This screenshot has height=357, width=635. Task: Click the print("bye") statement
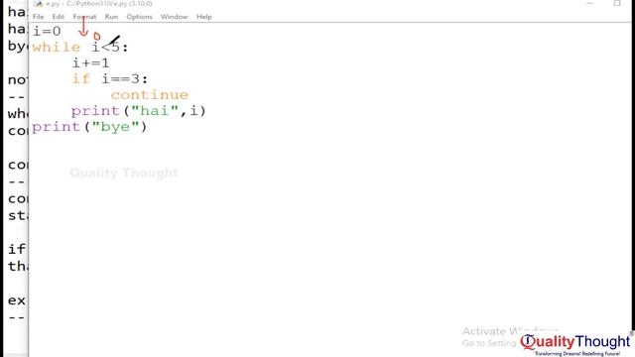(x=89, y=127)
